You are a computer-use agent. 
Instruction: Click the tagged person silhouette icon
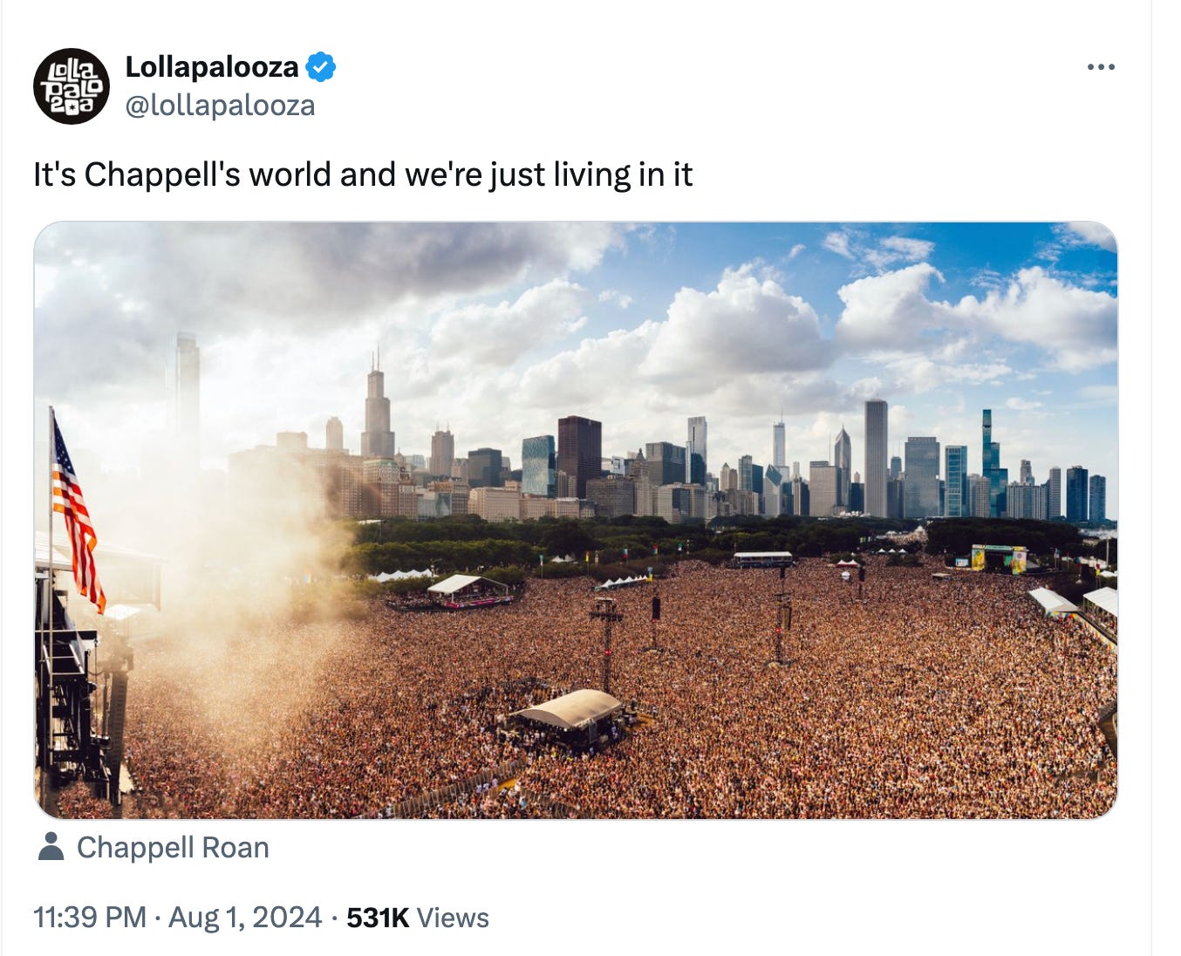click(51, 847)
